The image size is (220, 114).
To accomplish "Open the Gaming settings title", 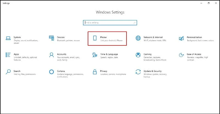I will pyautogui.click(x=147, y=54).
